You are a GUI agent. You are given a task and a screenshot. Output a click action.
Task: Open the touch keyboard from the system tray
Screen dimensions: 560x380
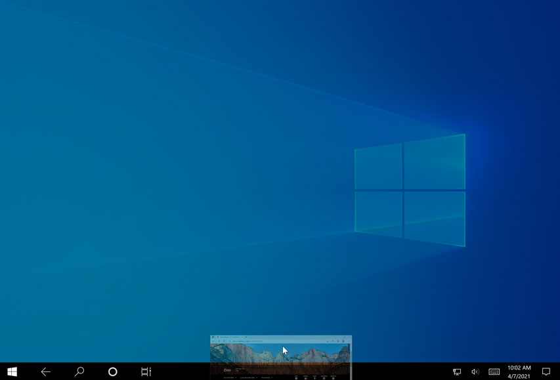pos(494,371)
